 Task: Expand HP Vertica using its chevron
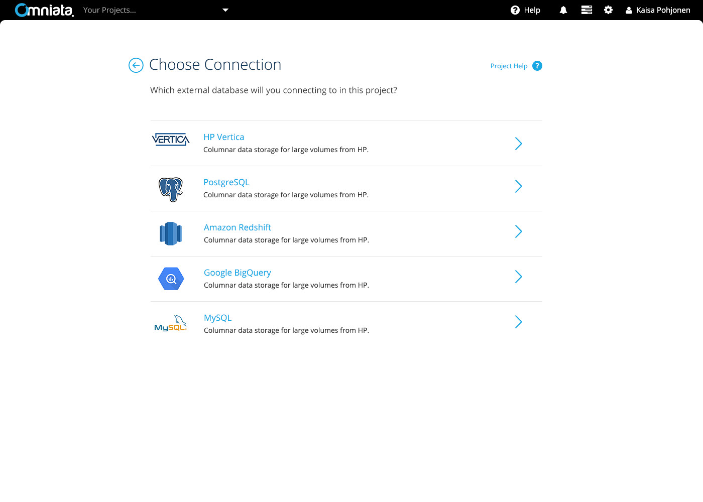click(519, 144)
